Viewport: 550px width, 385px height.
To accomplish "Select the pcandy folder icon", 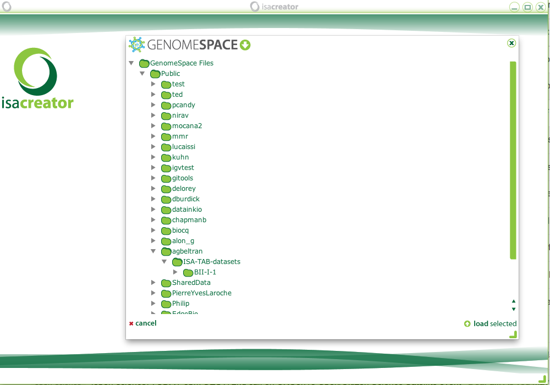I will tap(166, 105).
